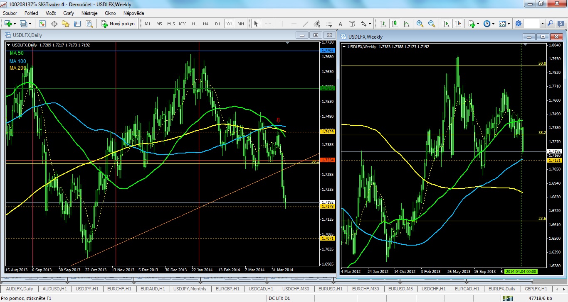Expand the Arrows objects dropdown arrow
The height and width of the screenshot is (302, 568).
point(370,24)
